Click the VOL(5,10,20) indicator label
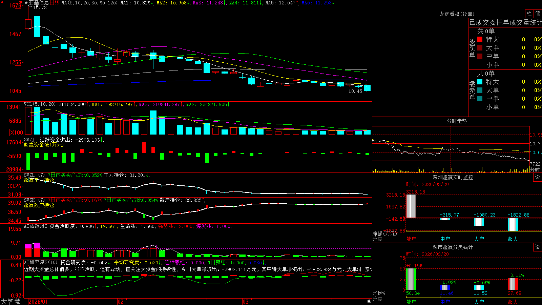This screenshot has width=542, height=305. pyautogui.click(x=40, y=104)
